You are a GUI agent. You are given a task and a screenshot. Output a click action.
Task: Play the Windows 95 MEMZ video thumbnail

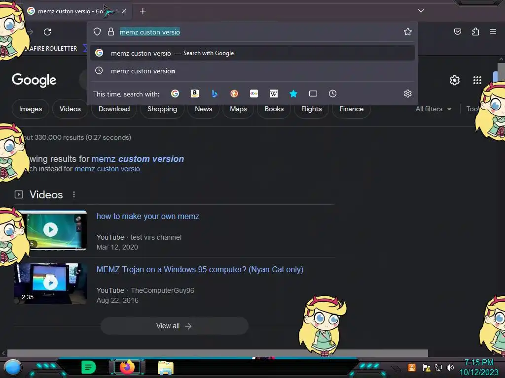click(x=50, y=283)
